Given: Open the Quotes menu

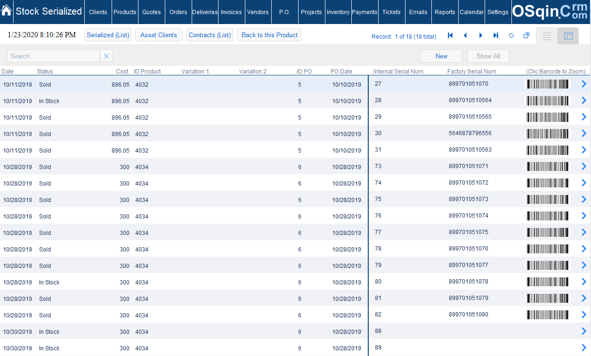Looking at the screenshot, I should (x=152, y=12).
